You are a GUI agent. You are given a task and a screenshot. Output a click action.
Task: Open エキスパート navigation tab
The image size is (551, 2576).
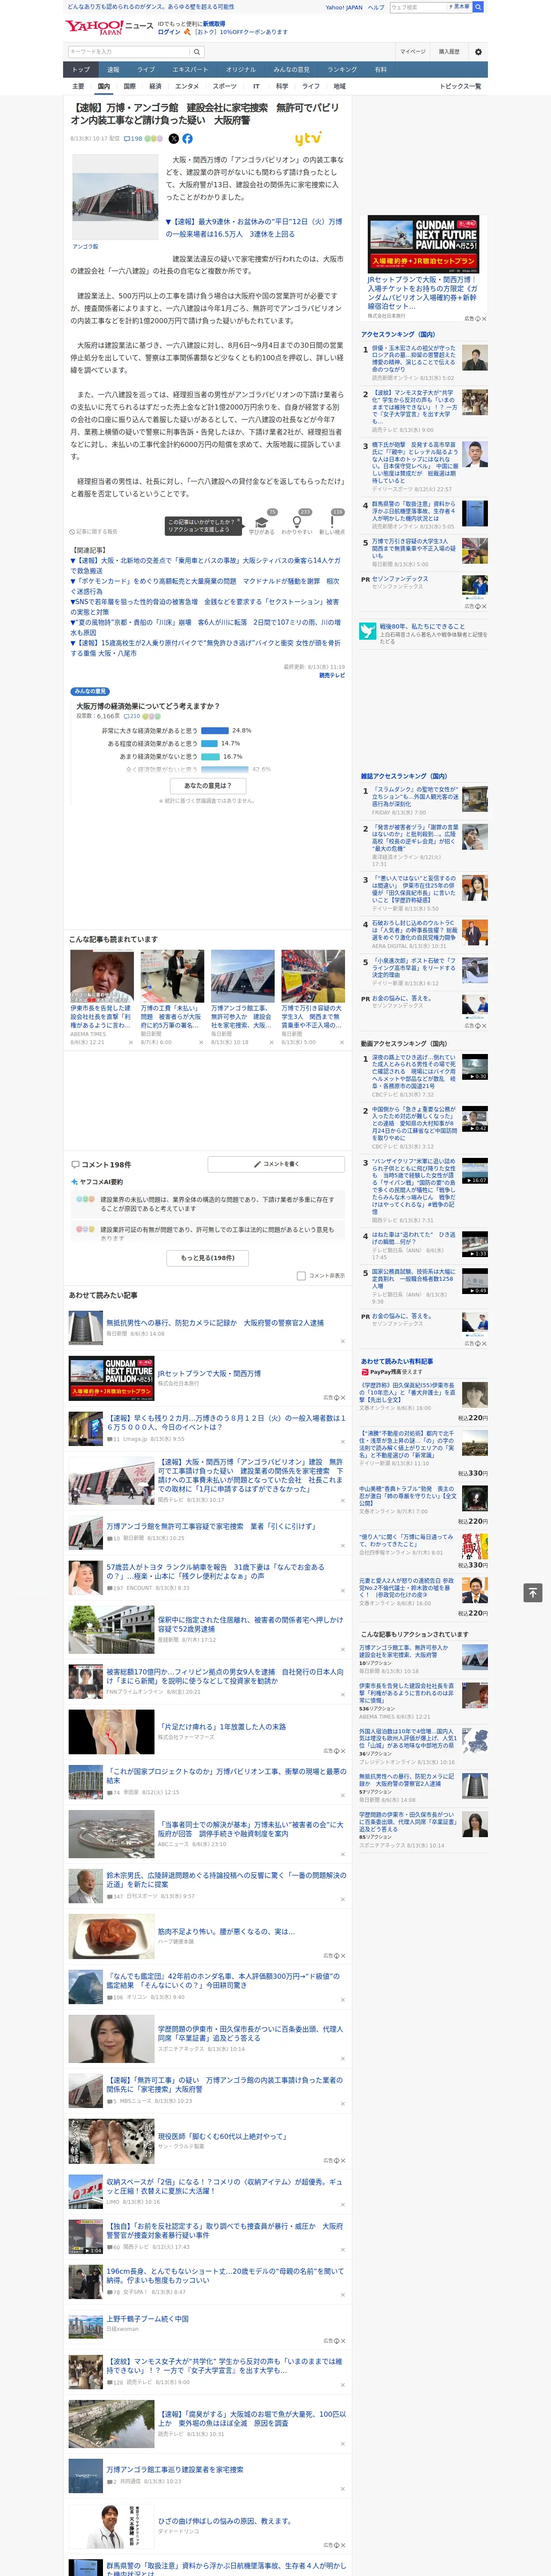[190, 70]
